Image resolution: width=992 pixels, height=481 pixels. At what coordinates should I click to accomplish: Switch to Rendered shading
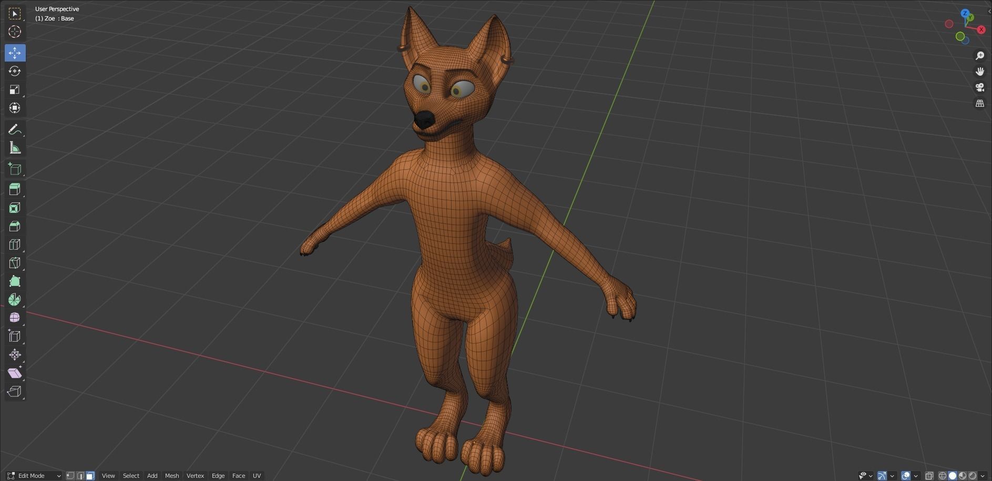coord(973,476)
